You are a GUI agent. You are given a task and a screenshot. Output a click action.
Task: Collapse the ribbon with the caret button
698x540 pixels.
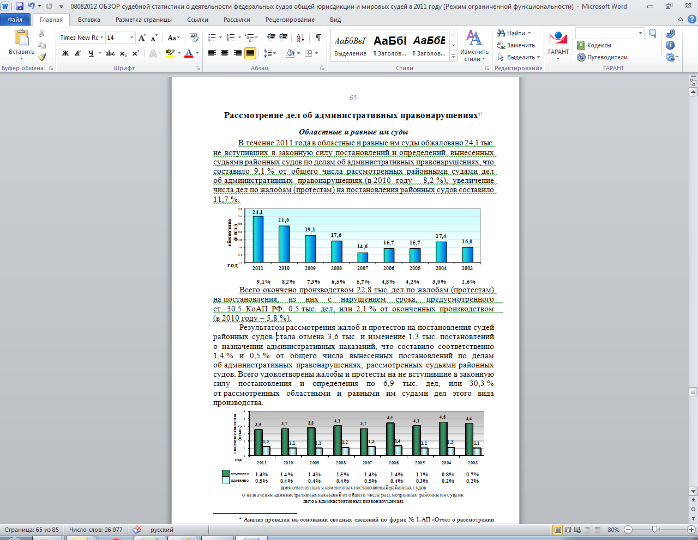click(x=681, y=19)
